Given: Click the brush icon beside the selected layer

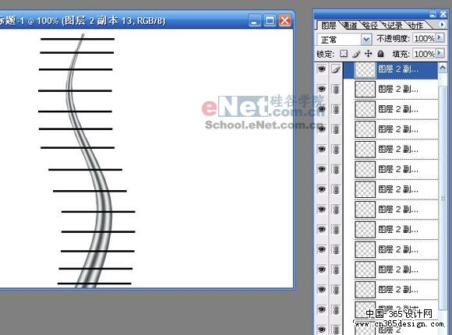Looking at the screenshot, I should (x=336, y=69).
